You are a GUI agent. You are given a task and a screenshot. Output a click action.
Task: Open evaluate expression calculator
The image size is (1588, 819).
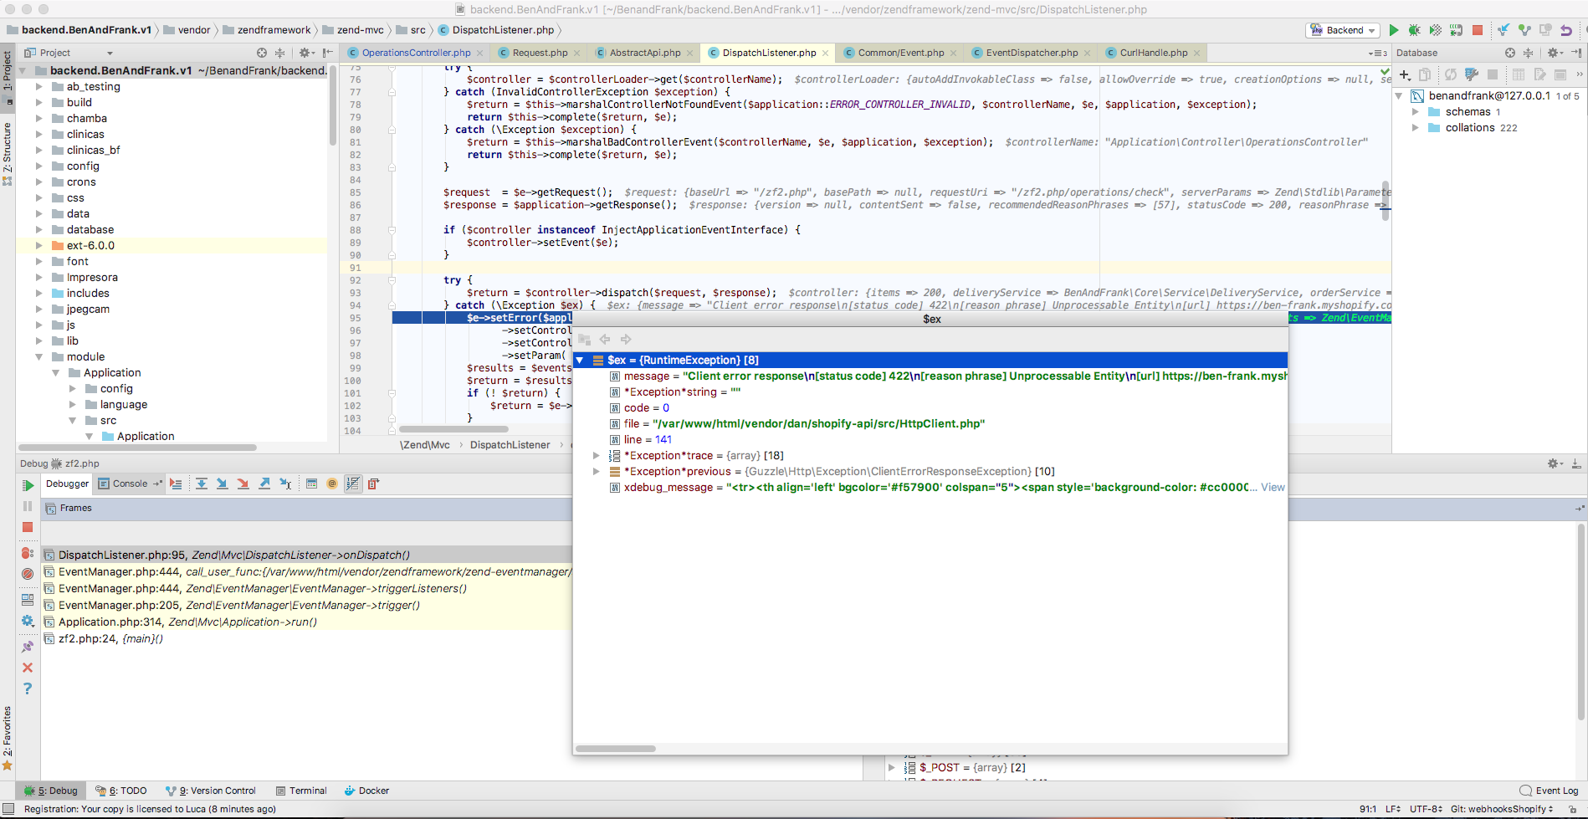311,484
